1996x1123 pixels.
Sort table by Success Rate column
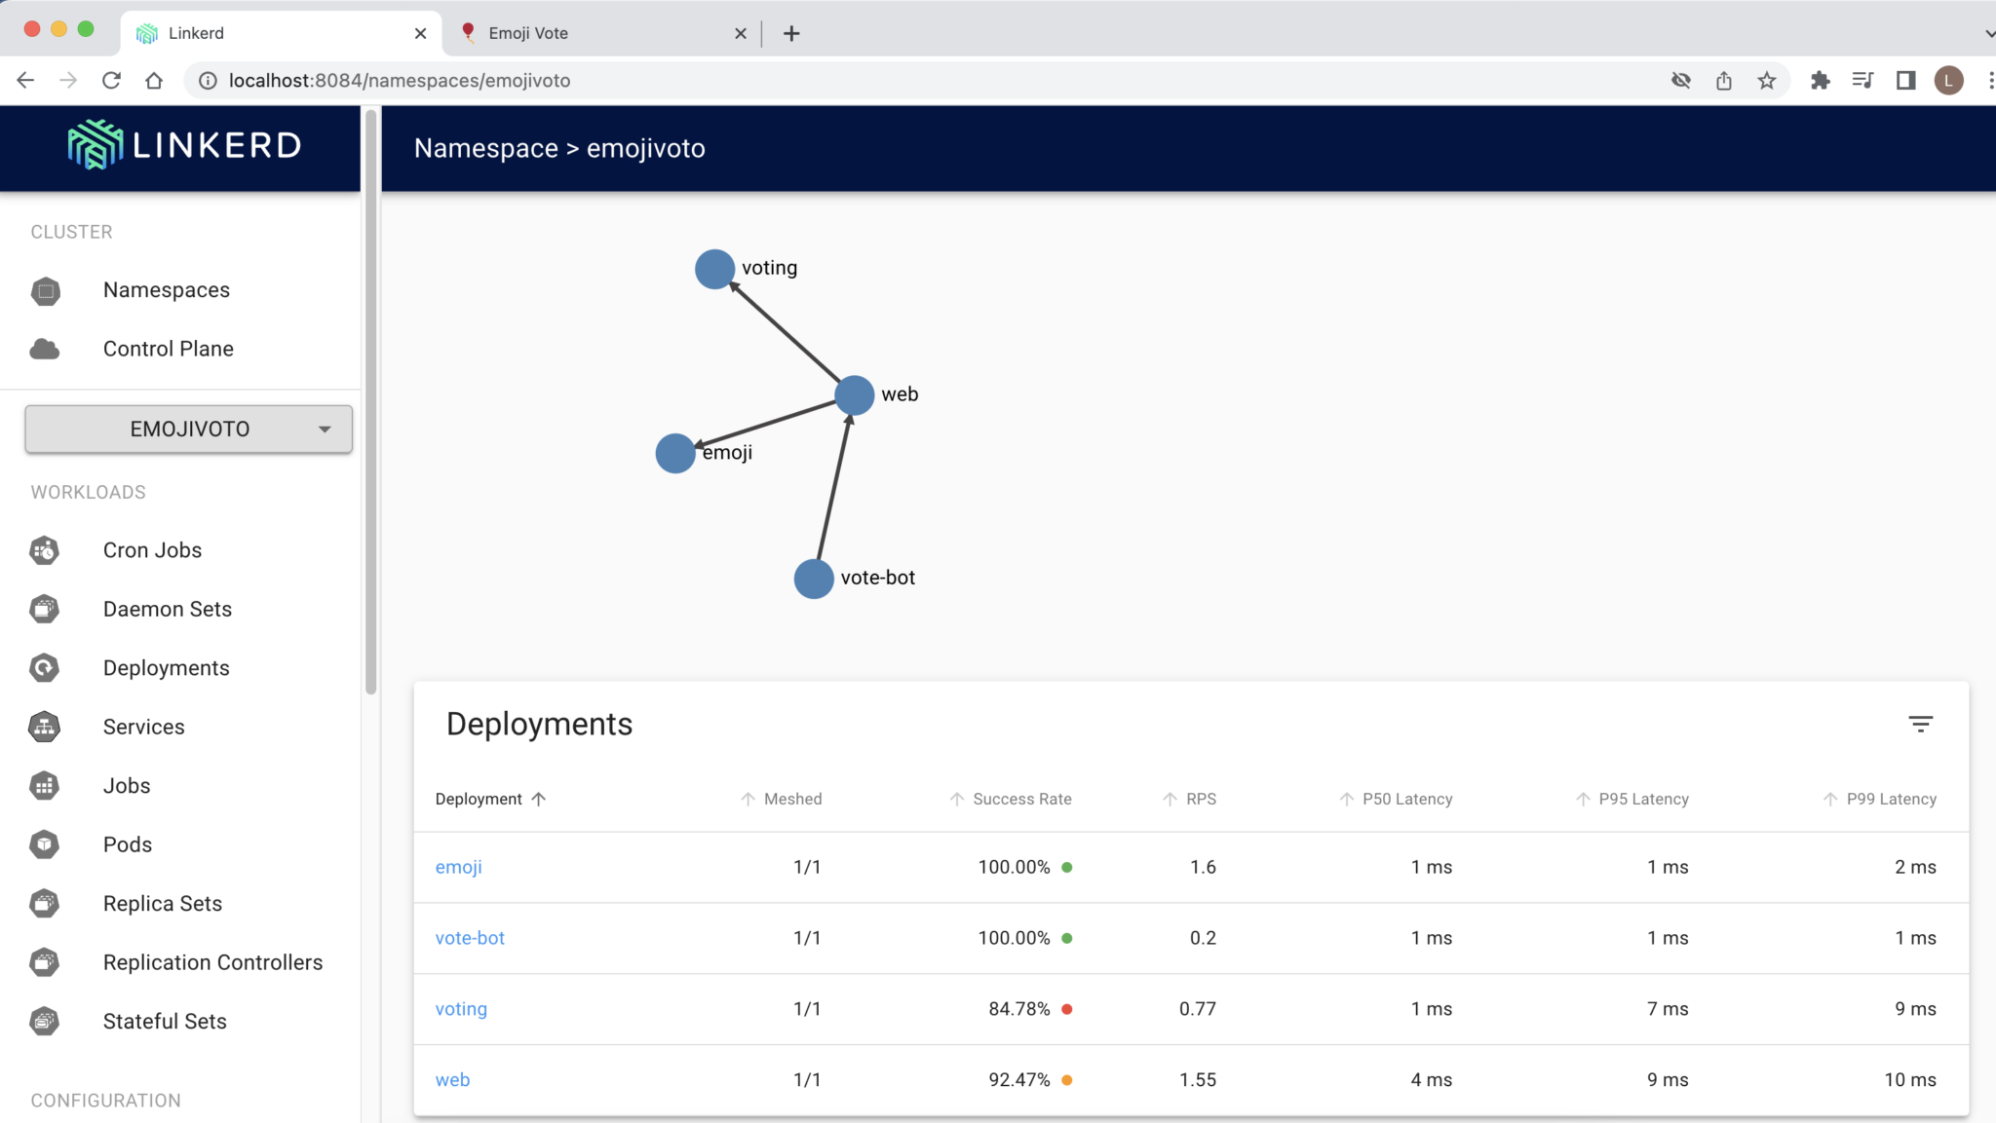1021,799
